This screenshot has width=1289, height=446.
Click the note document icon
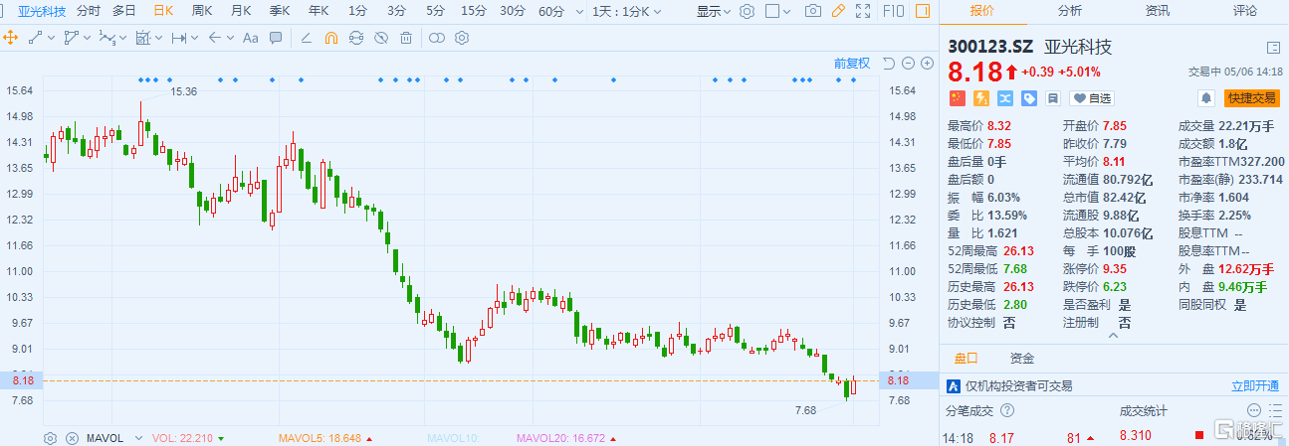point(1052,98)
